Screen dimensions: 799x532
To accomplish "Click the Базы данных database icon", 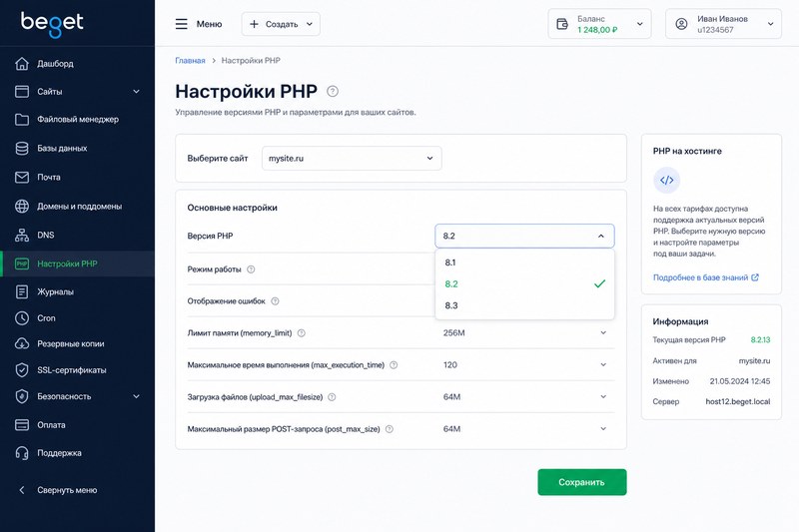I will tap(22, 148).
